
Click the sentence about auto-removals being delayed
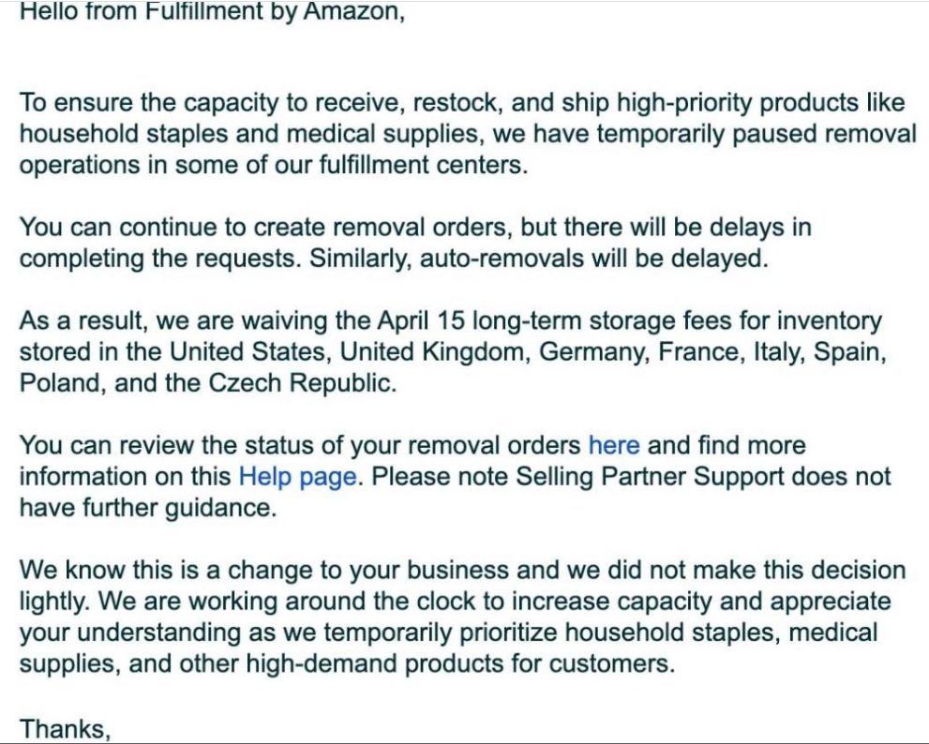[x=539, y=259]
